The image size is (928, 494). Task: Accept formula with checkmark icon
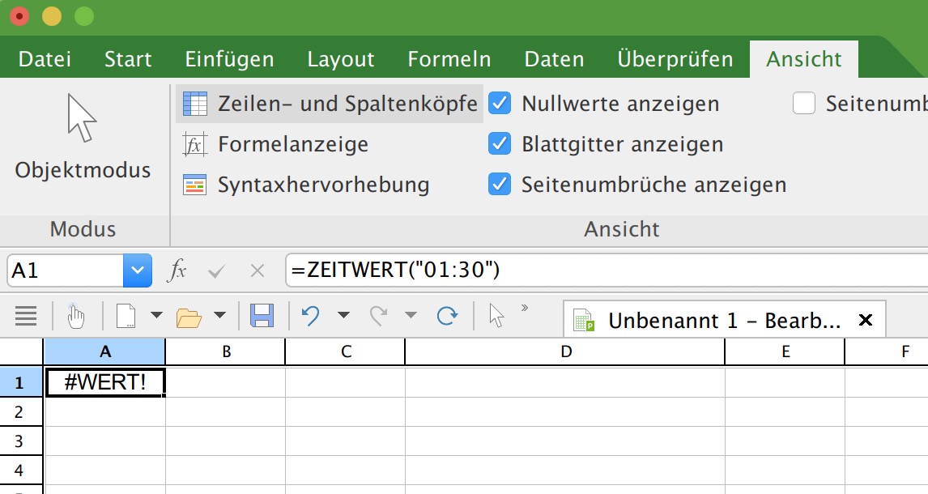pos(216,271)
